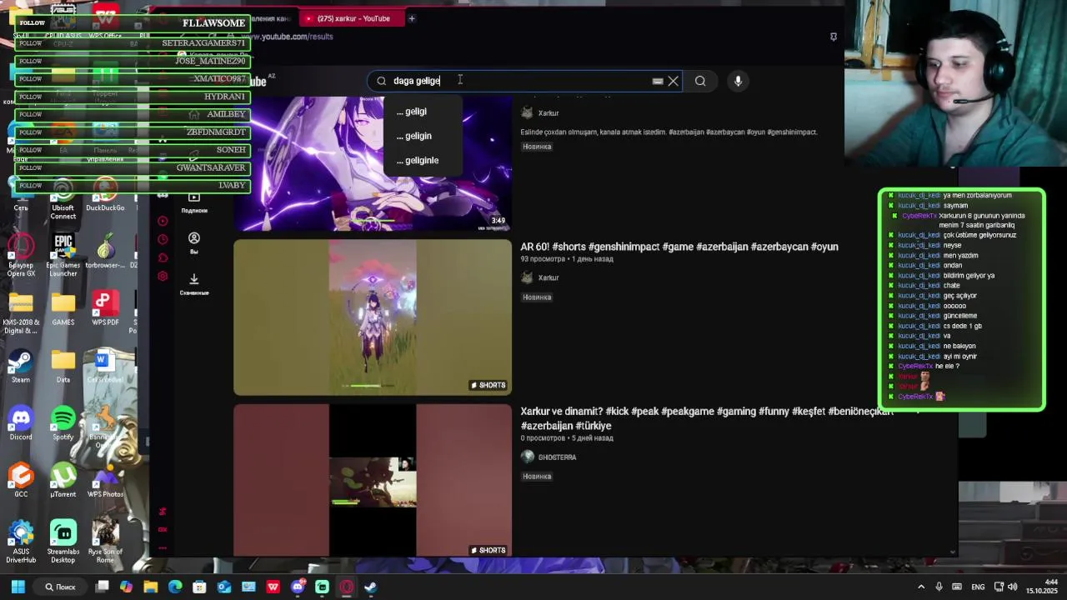Open the AR 60! shorts video title
Image resolution: width=1067 pixels, height=600 pixels.
(x=679, y=247)
